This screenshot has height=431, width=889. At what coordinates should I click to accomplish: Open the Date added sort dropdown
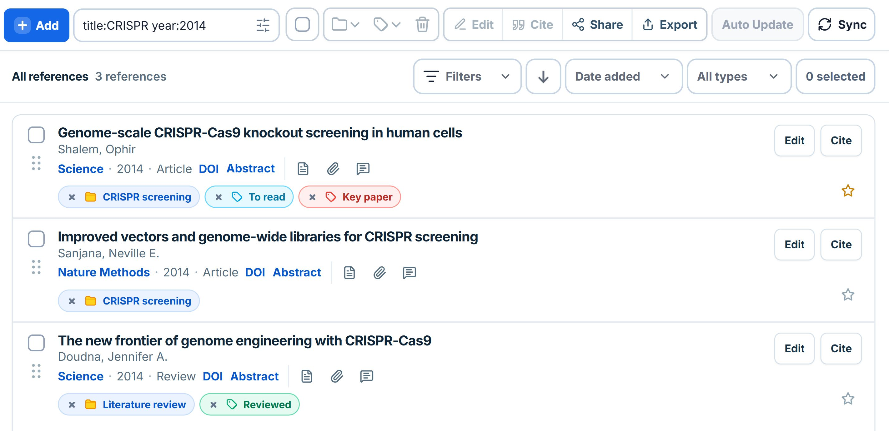[x=624, y=77]
